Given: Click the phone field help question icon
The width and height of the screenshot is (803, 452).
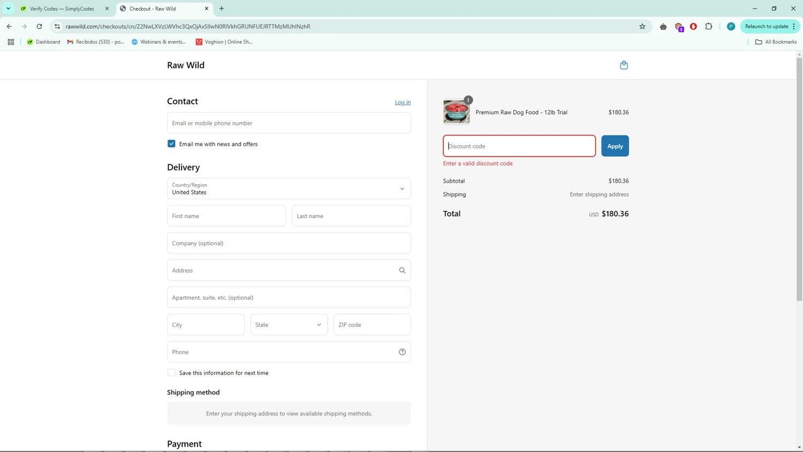Looking at the screenshot, I should coord(402,352).
